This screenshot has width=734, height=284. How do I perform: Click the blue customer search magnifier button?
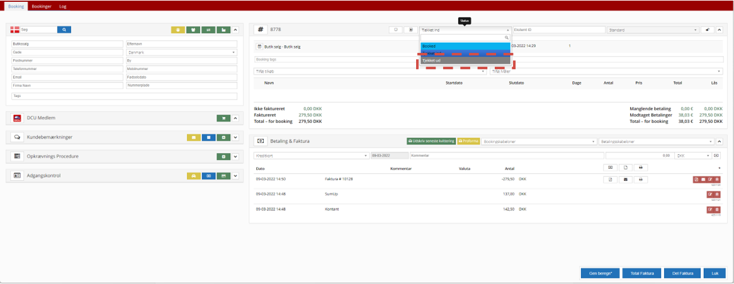[64, 30]
